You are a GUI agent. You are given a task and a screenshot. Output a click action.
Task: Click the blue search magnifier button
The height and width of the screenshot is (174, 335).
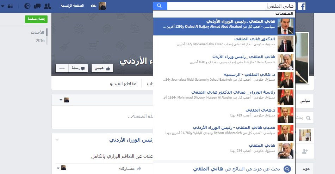click(159, 6)
